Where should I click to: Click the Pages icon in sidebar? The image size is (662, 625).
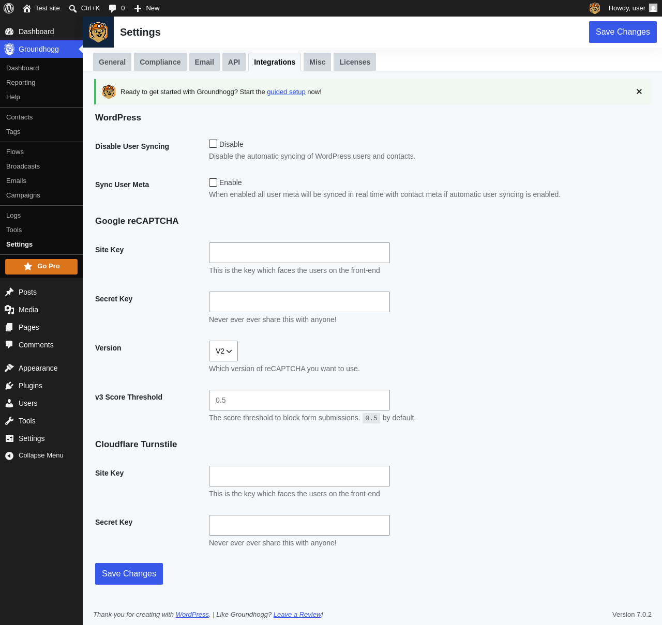(9, 327)
